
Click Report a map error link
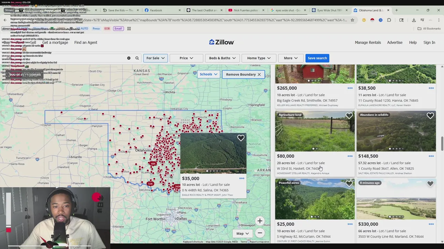tap(259, 242)
